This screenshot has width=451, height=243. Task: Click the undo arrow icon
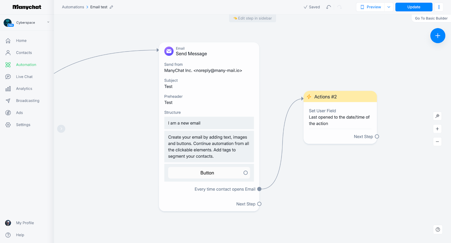[328, 7]
